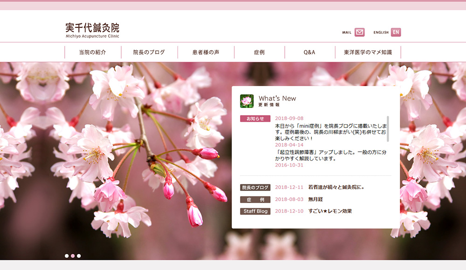Viewport: 466px width, 270px height.
Task: Select the first slideshow dot
Action: pyautogui.click(x=67, y=256)
